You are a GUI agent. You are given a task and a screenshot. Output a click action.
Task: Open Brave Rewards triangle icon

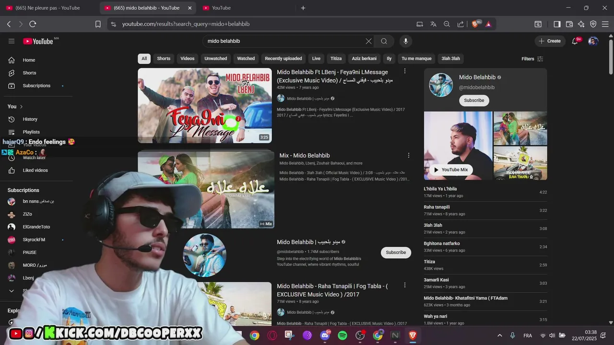coord(488,24)
